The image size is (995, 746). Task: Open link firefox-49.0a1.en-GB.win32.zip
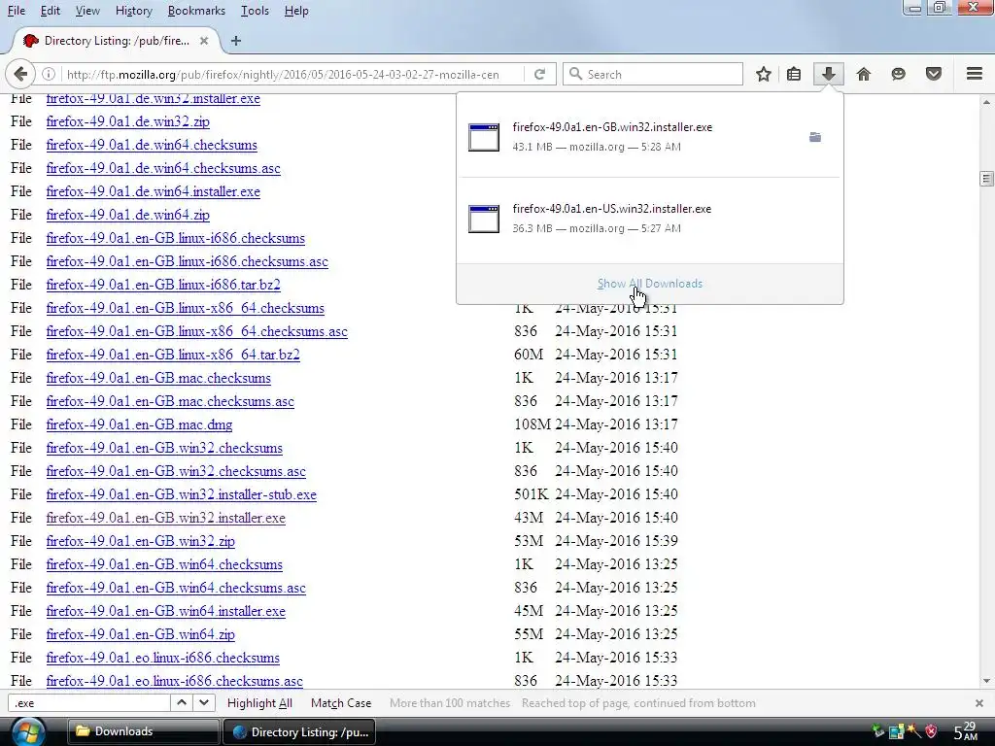[x=140, y=541]
